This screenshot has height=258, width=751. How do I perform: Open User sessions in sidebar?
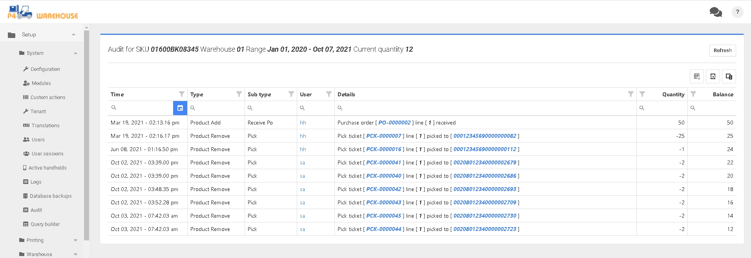[x=47, y=154]
